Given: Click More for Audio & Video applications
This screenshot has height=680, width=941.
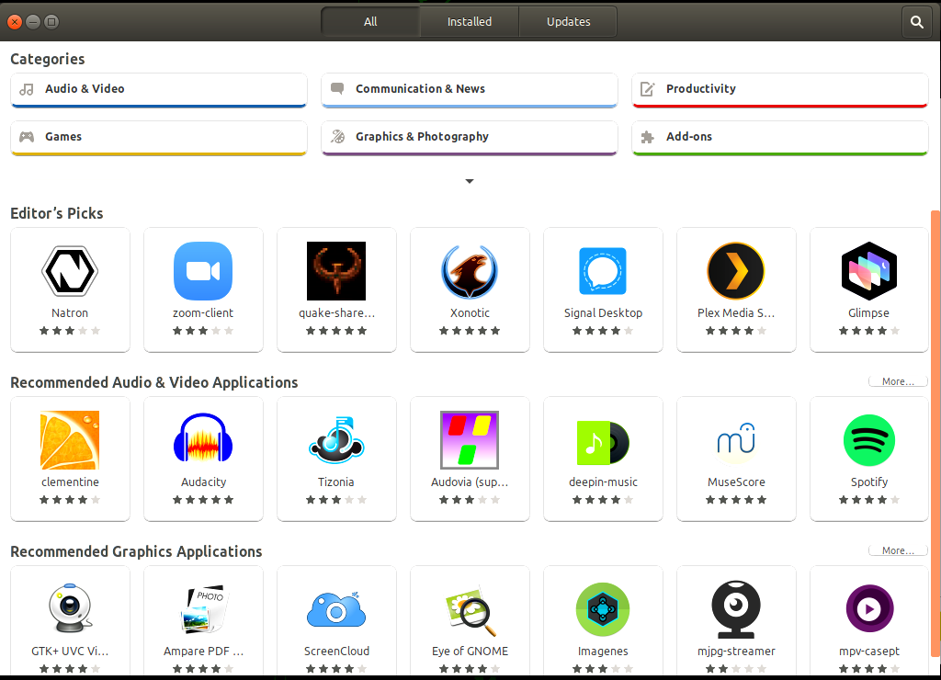Looking at the screenshot, I should [898, 381].
